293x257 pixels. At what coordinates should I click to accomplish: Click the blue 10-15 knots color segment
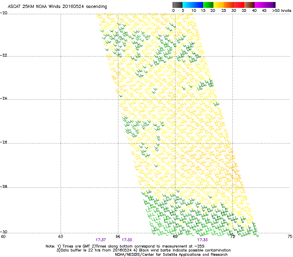coord(198,5)
